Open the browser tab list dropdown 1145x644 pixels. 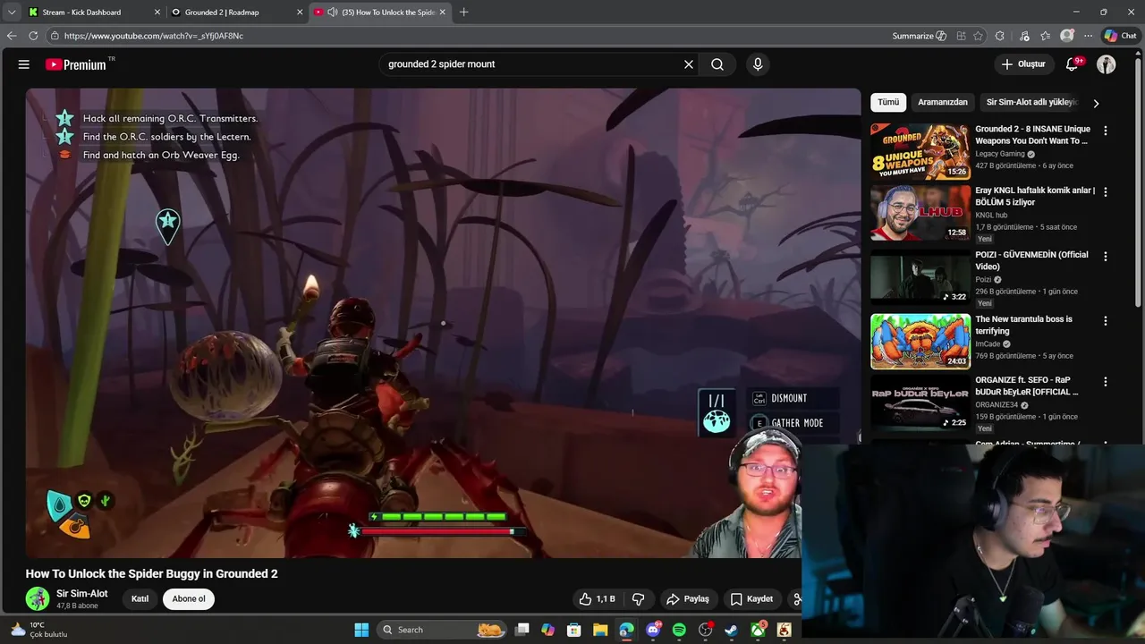[x=12, y=13]
